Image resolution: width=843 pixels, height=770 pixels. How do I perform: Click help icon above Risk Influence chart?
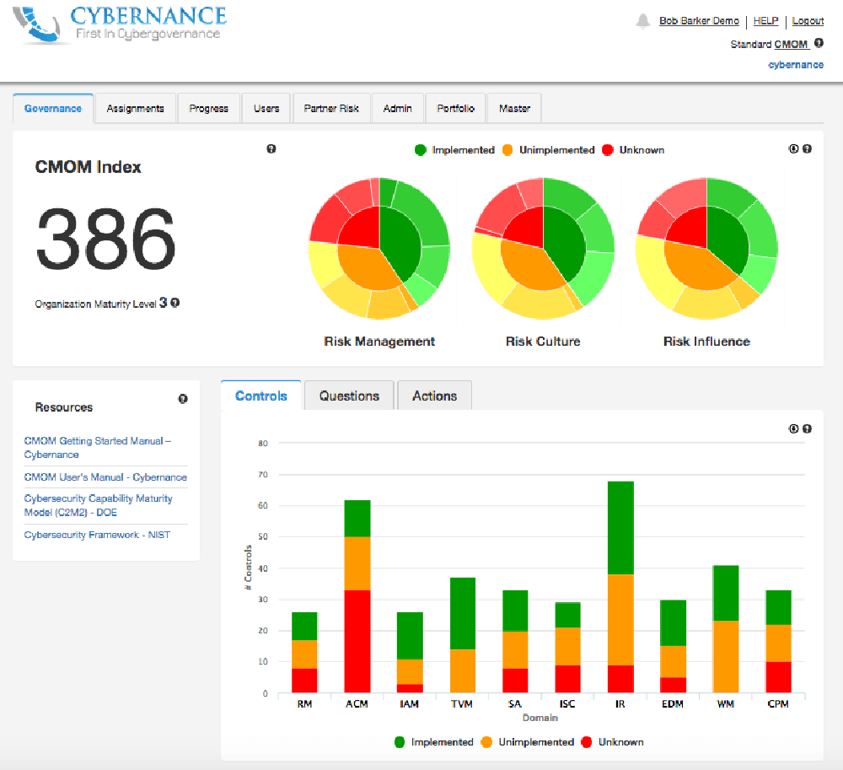pos(807,149)
